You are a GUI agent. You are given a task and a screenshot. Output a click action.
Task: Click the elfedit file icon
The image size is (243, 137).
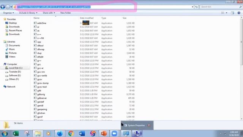coord(35,57)
